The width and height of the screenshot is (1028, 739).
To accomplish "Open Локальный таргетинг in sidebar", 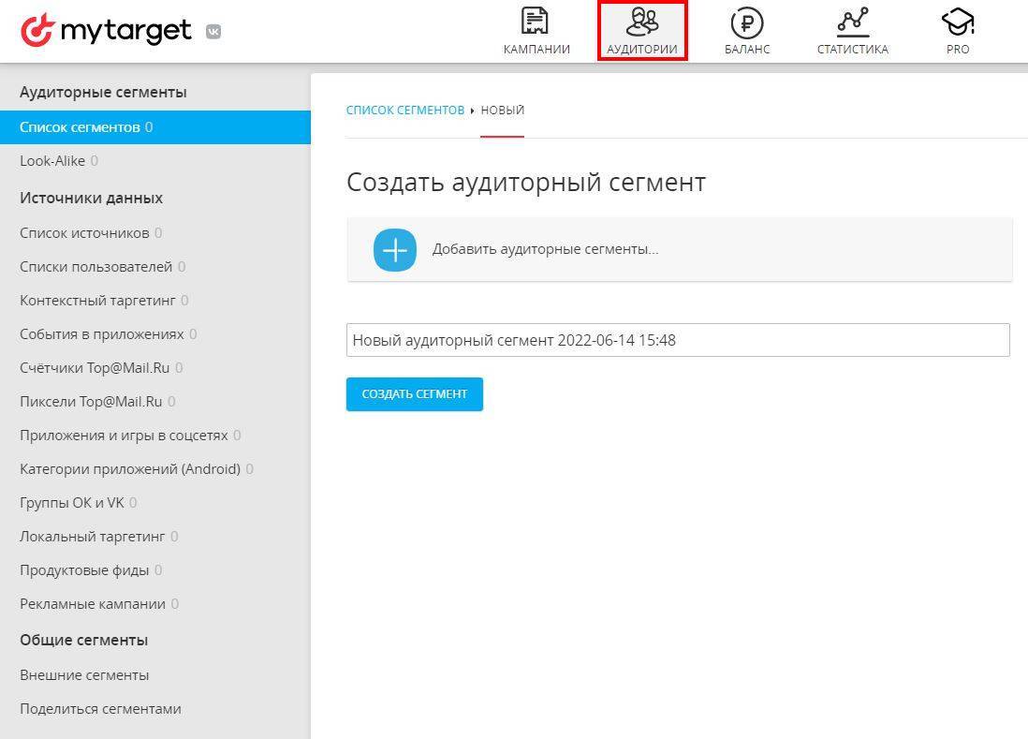I will (x=92, y=537).
